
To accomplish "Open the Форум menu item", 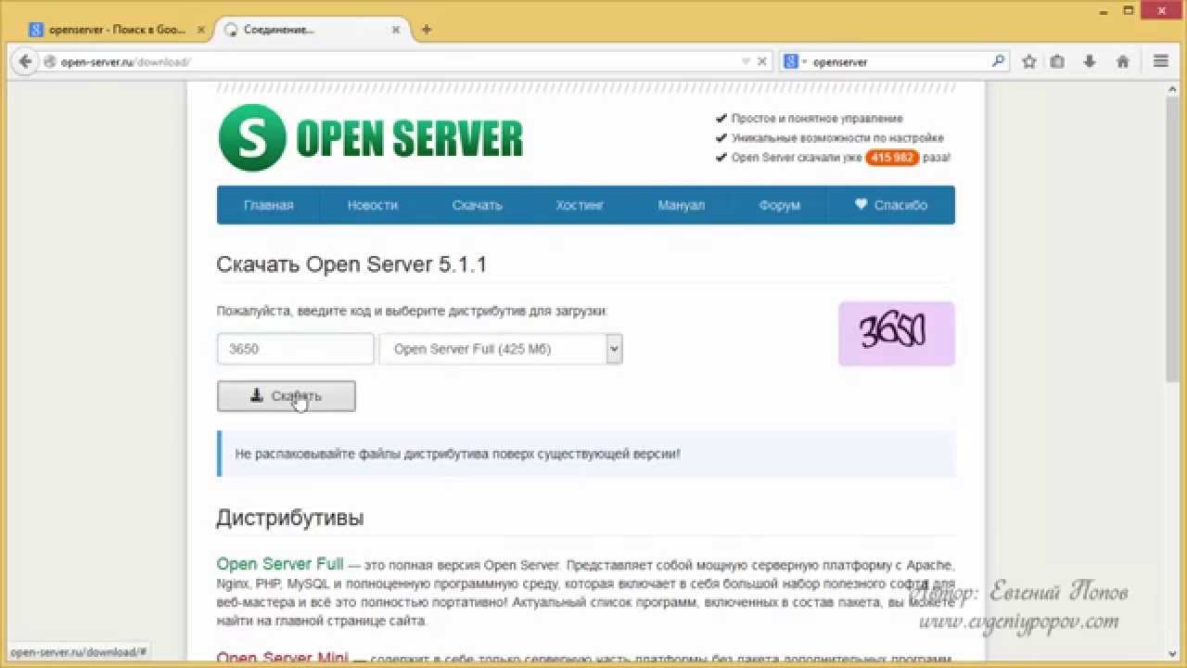I will 779,205.
